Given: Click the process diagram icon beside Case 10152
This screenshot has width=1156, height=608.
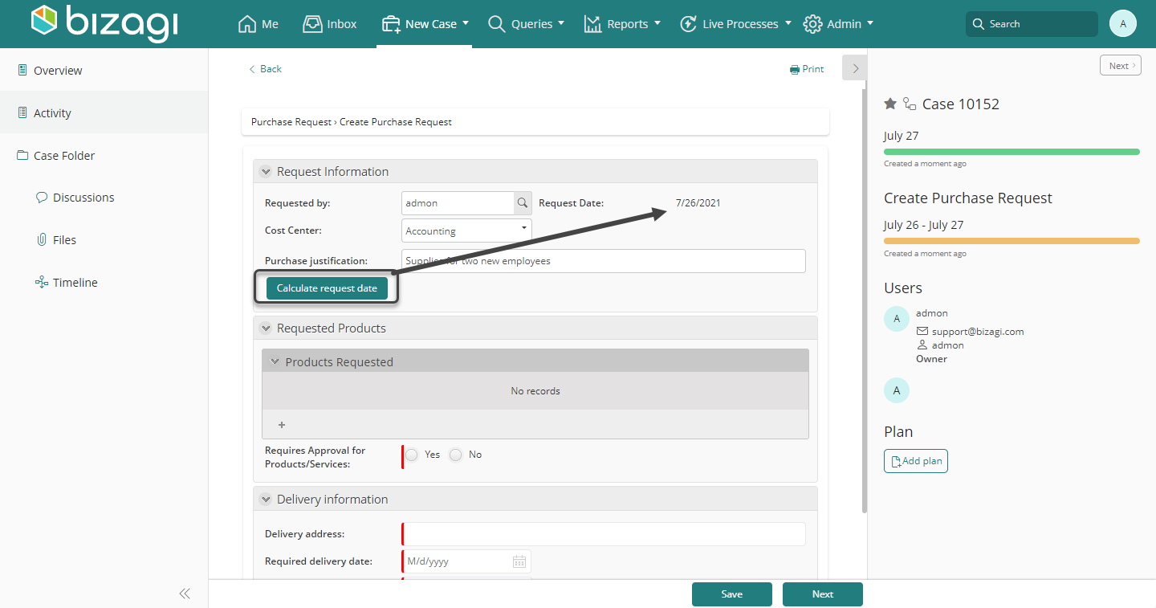Looking at the screenshot, I should click(x=910, y=104).
